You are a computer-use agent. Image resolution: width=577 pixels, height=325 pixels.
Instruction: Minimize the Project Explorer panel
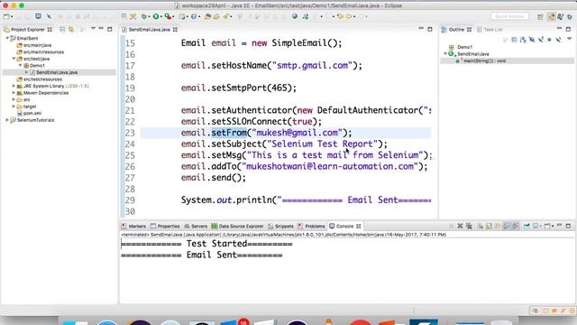pos(101,29)
